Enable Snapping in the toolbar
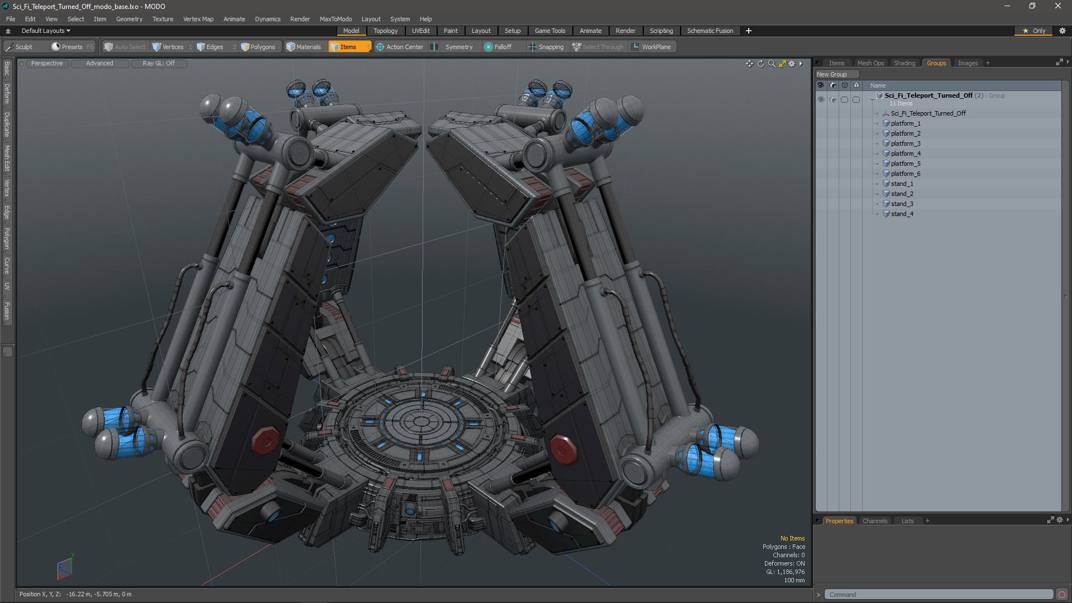1072x603 pixels. click(546, 47)
